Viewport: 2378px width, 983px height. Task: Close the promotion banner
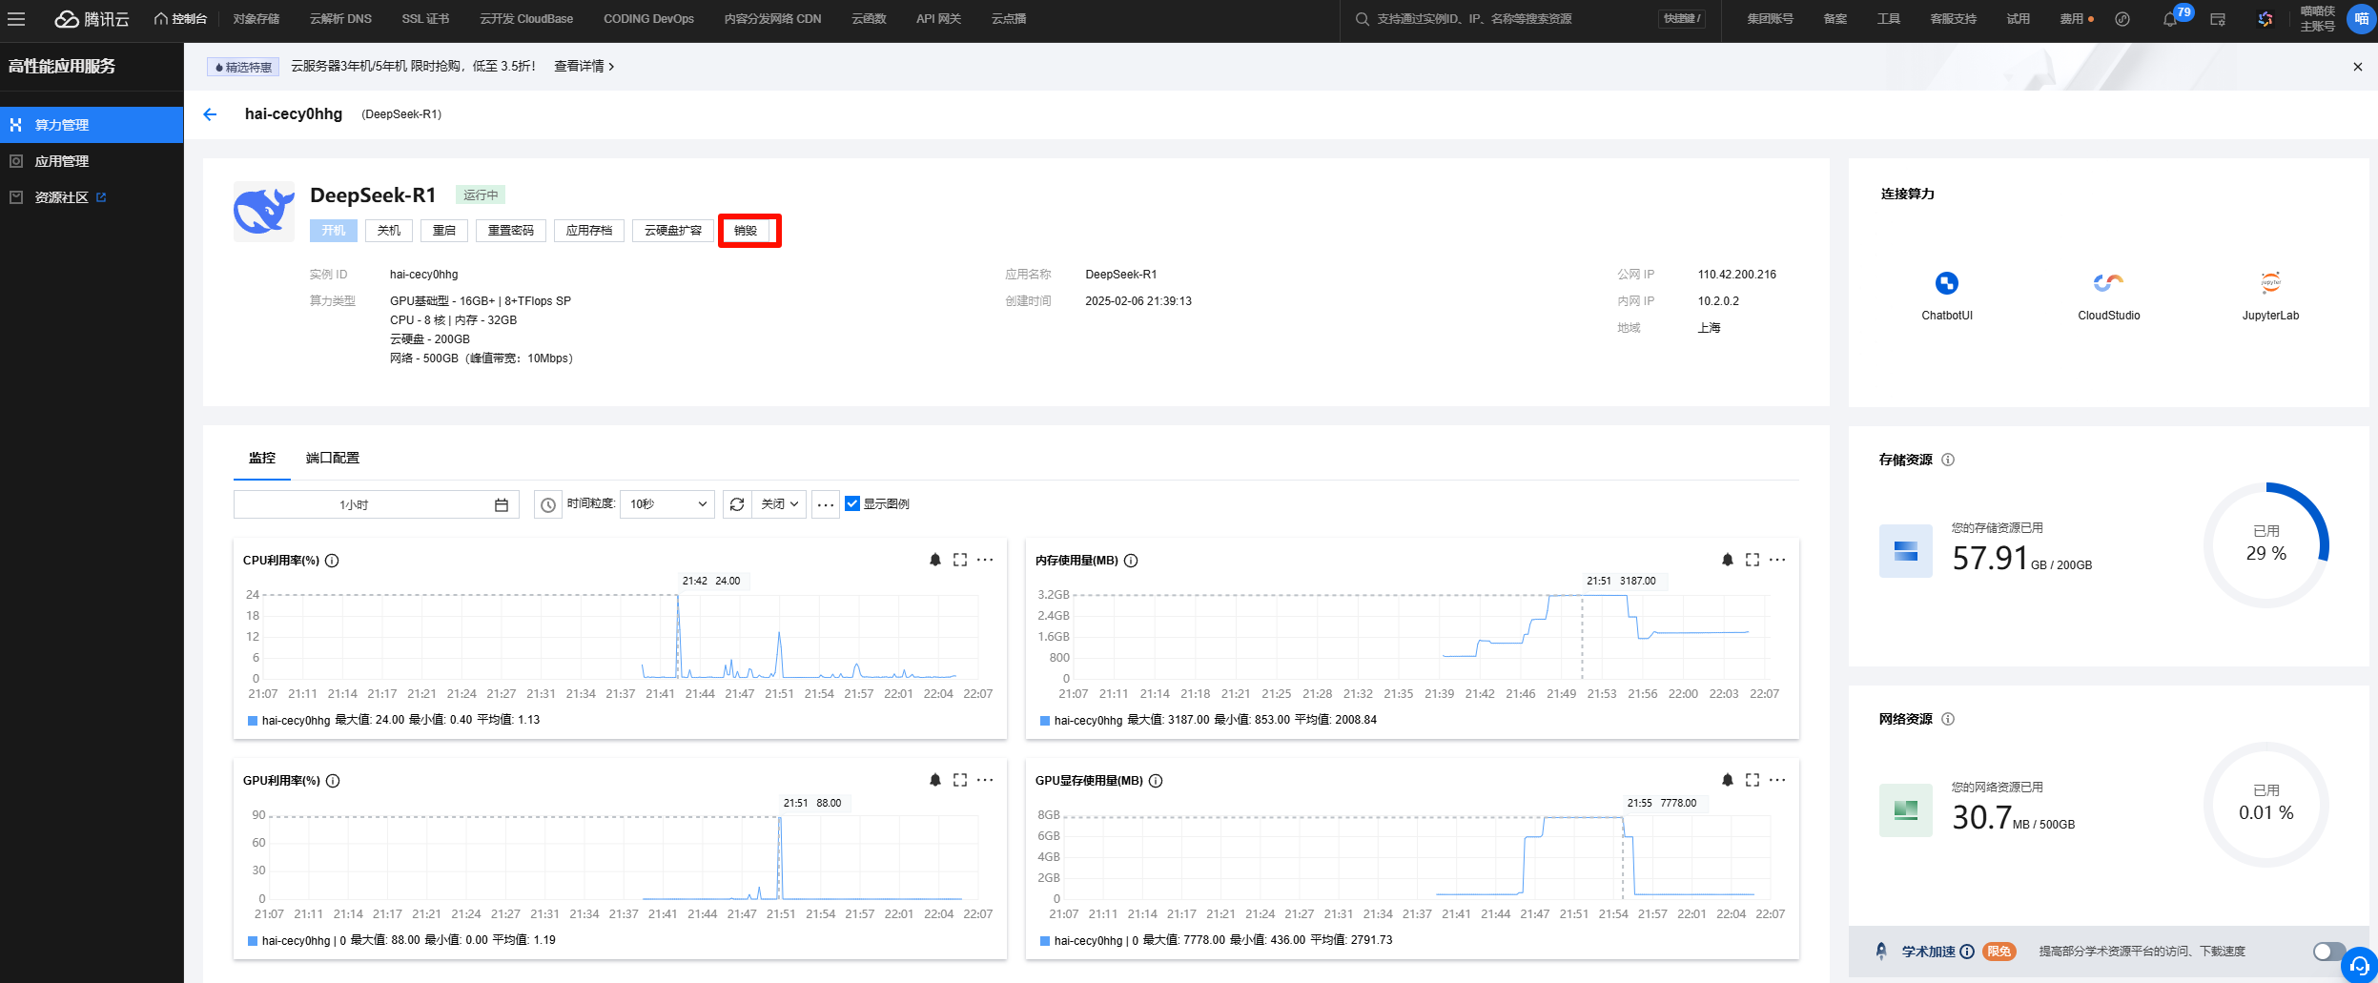(2357, 67)
